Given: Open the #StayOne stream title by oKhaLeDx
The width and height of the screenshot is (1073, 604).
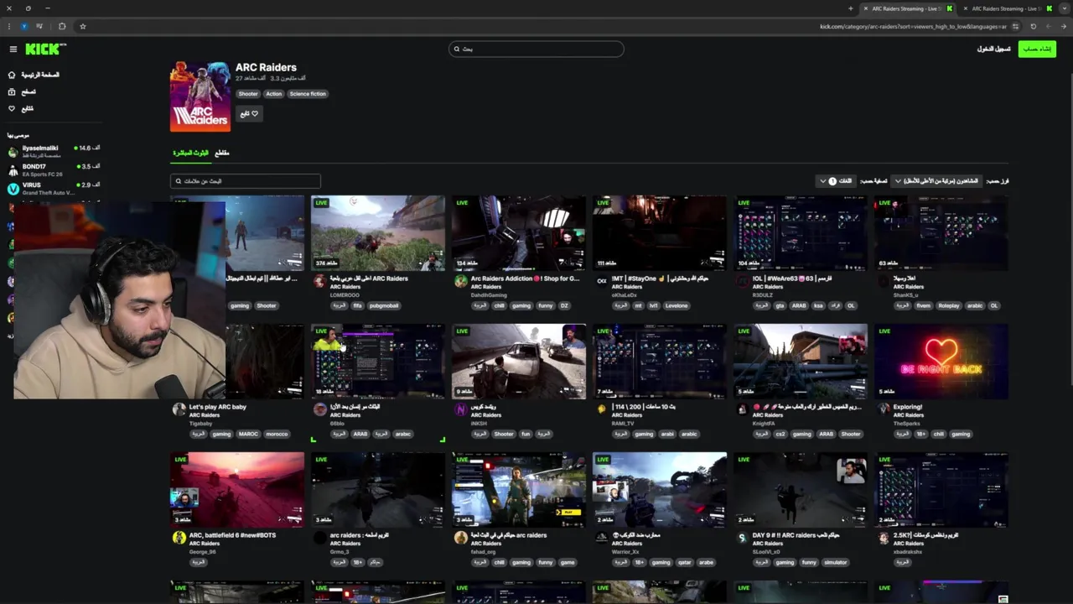Looking at the screenshot, I should tap(661, 279).
